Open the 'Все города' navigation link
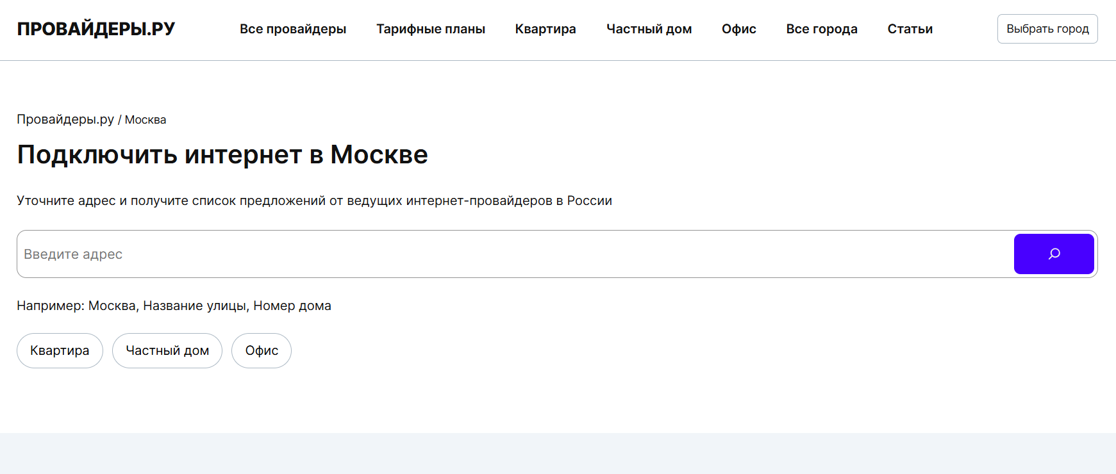The height and width of the screenshot is (474, 1116). click(822, 29)
